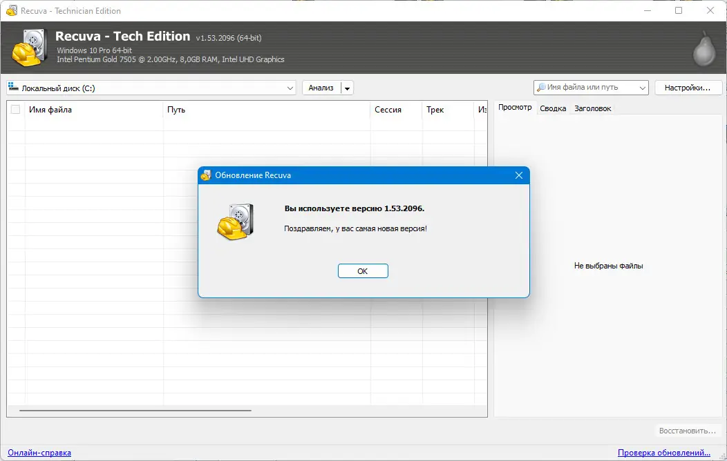Click the Recuva logo in the header banner
727x461 pixels.
(x=30, y=47)
